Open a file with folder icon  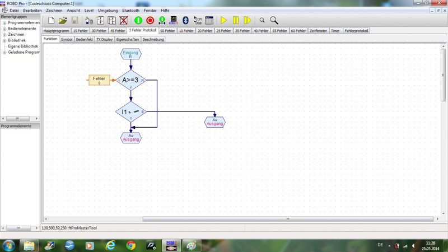63,20
